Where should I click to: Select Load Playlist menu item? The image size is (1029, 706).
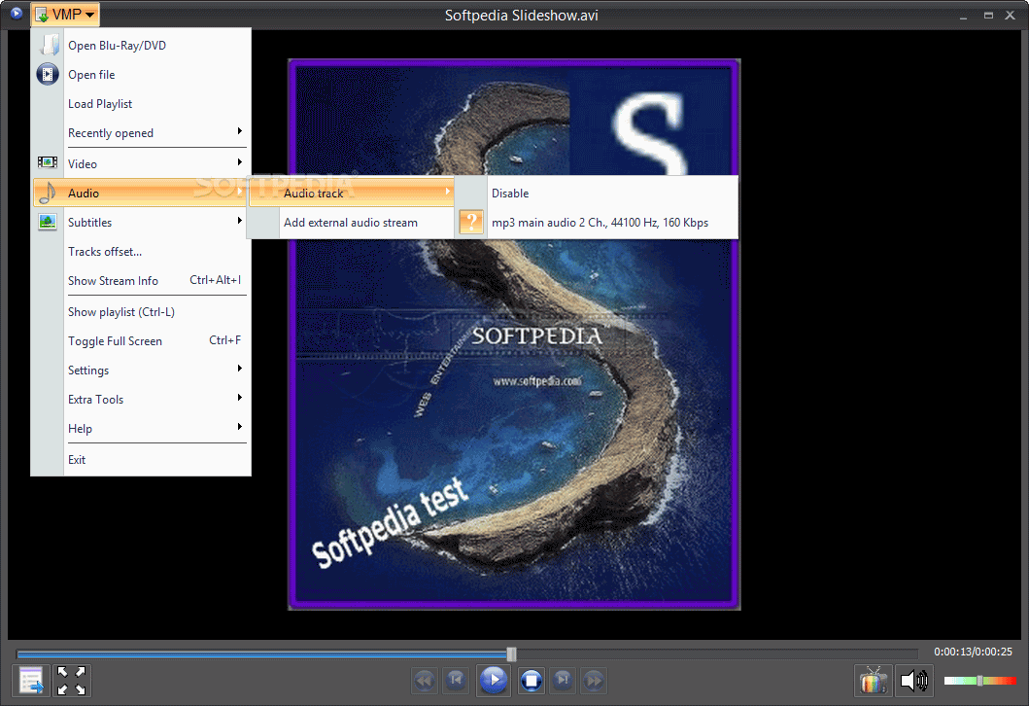141,104
